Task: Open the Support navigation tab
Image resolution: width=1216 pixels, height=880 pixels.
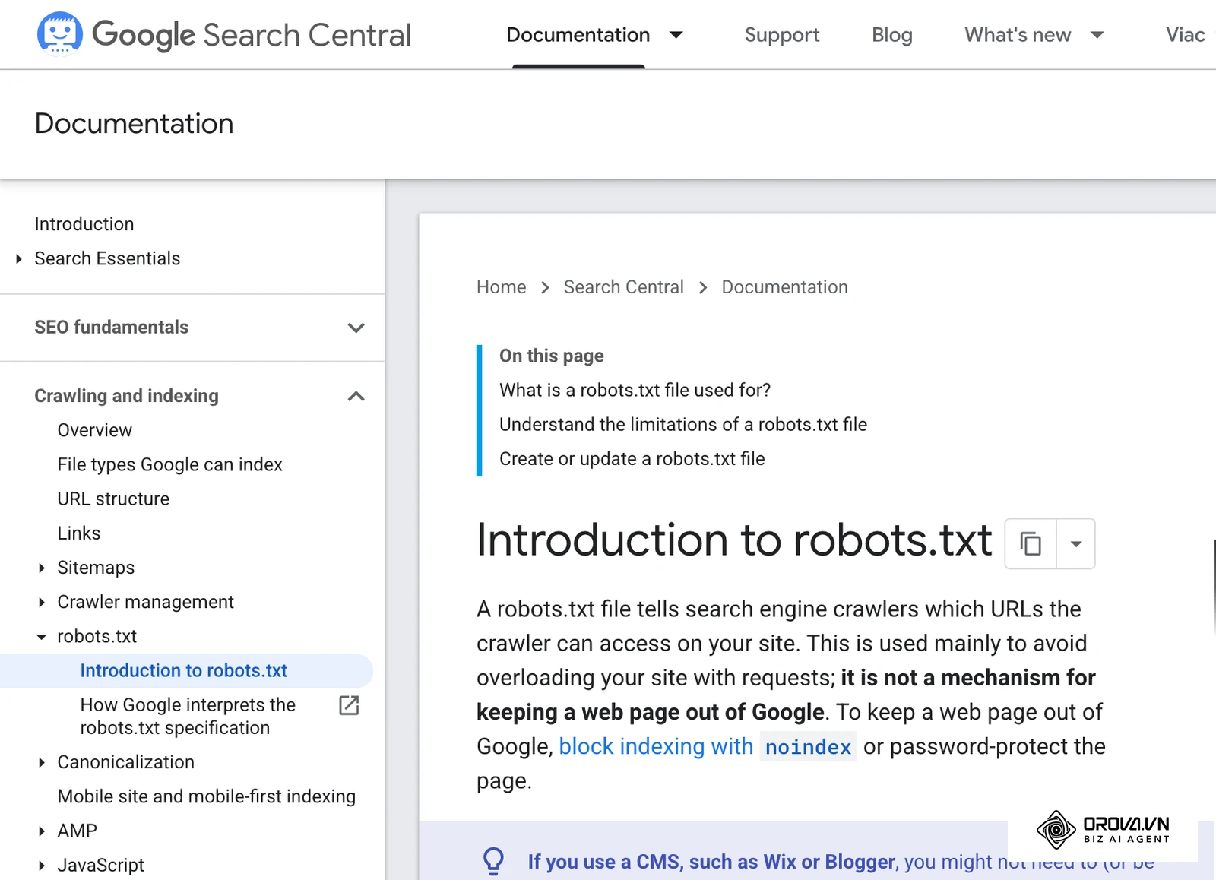Action: pos(782,35)
